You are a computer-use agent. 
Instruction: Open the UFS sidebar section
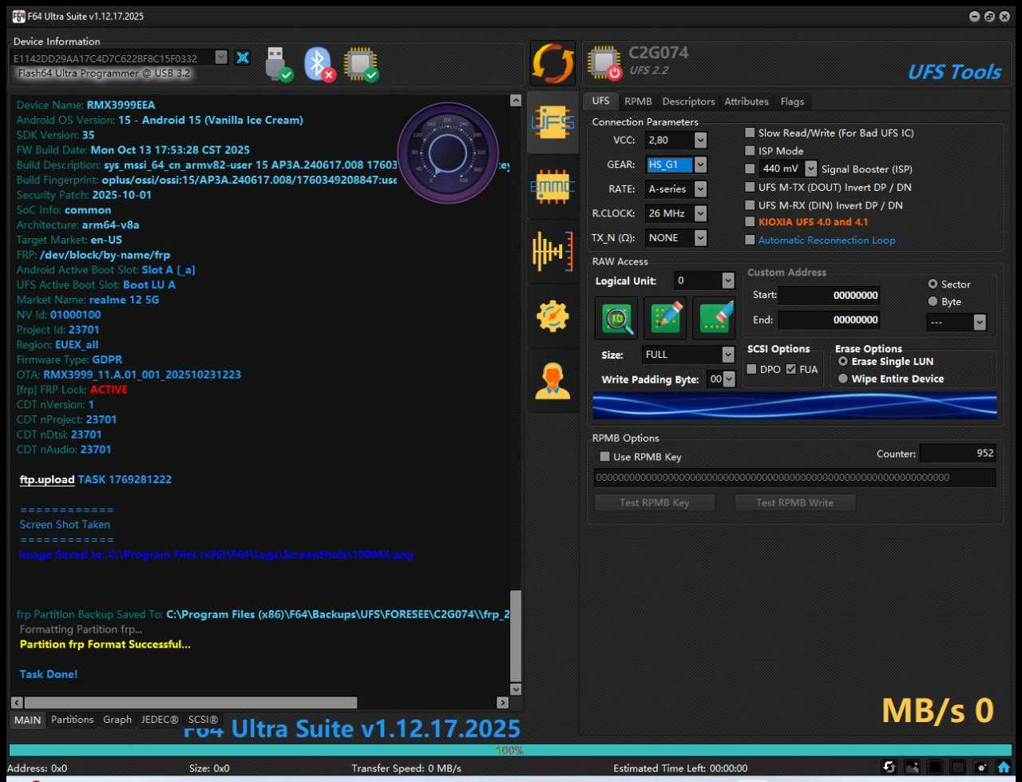tap(553, 122)
